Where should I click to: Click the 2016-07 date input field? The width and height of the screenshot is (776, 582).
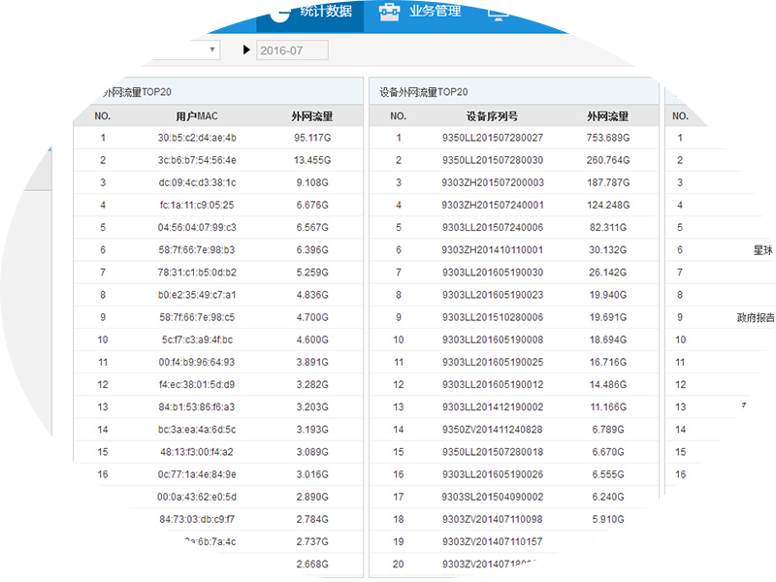pyautogui.click(x=292, y=50)
